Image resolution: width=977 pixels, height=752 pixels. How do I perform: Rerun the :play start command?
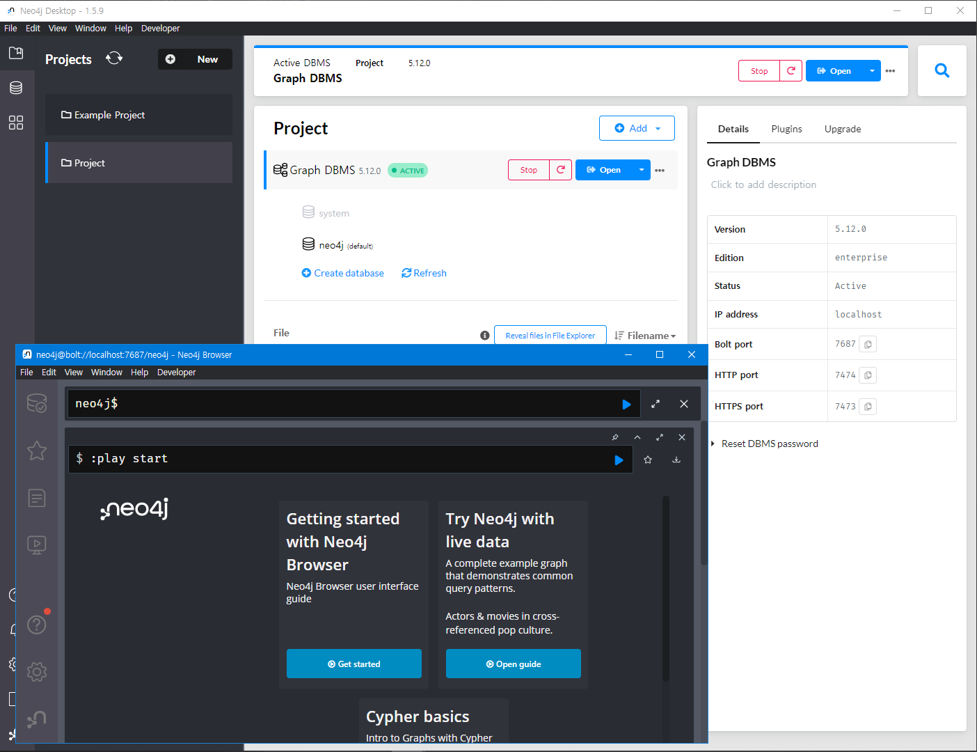[619, 460]
